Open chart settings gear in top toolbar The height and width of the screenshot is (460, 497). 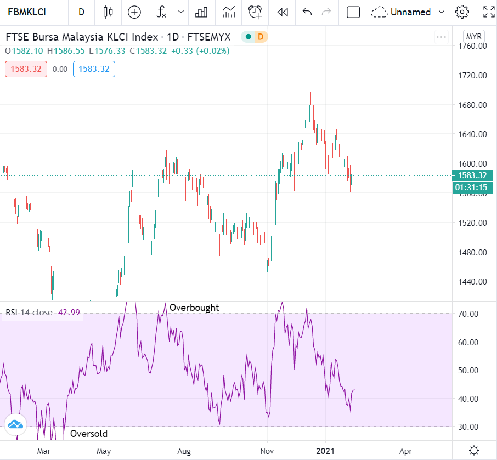pyautogui.click(x=462, y=12)
